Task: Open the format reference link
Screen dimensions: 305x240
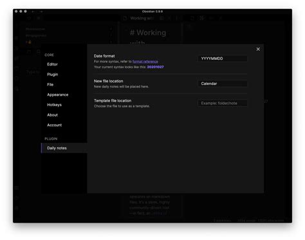Action: coord(145,61)
